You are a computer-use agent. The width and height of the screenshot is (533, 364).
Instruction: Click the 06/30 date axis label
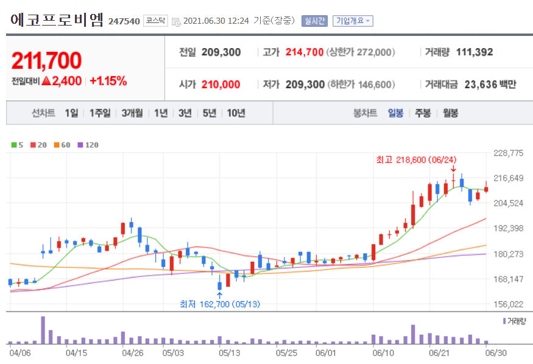[x=496, y=353]
